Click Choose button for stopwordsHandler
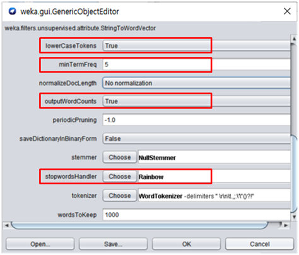The height and width of the screenshot is (255, 299). coord(120,177)
